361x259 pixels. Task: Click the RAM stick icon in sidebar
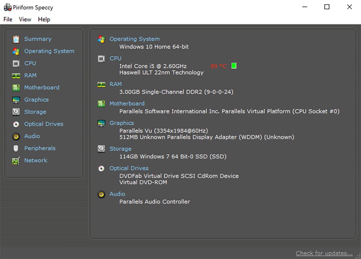point(16,76)
